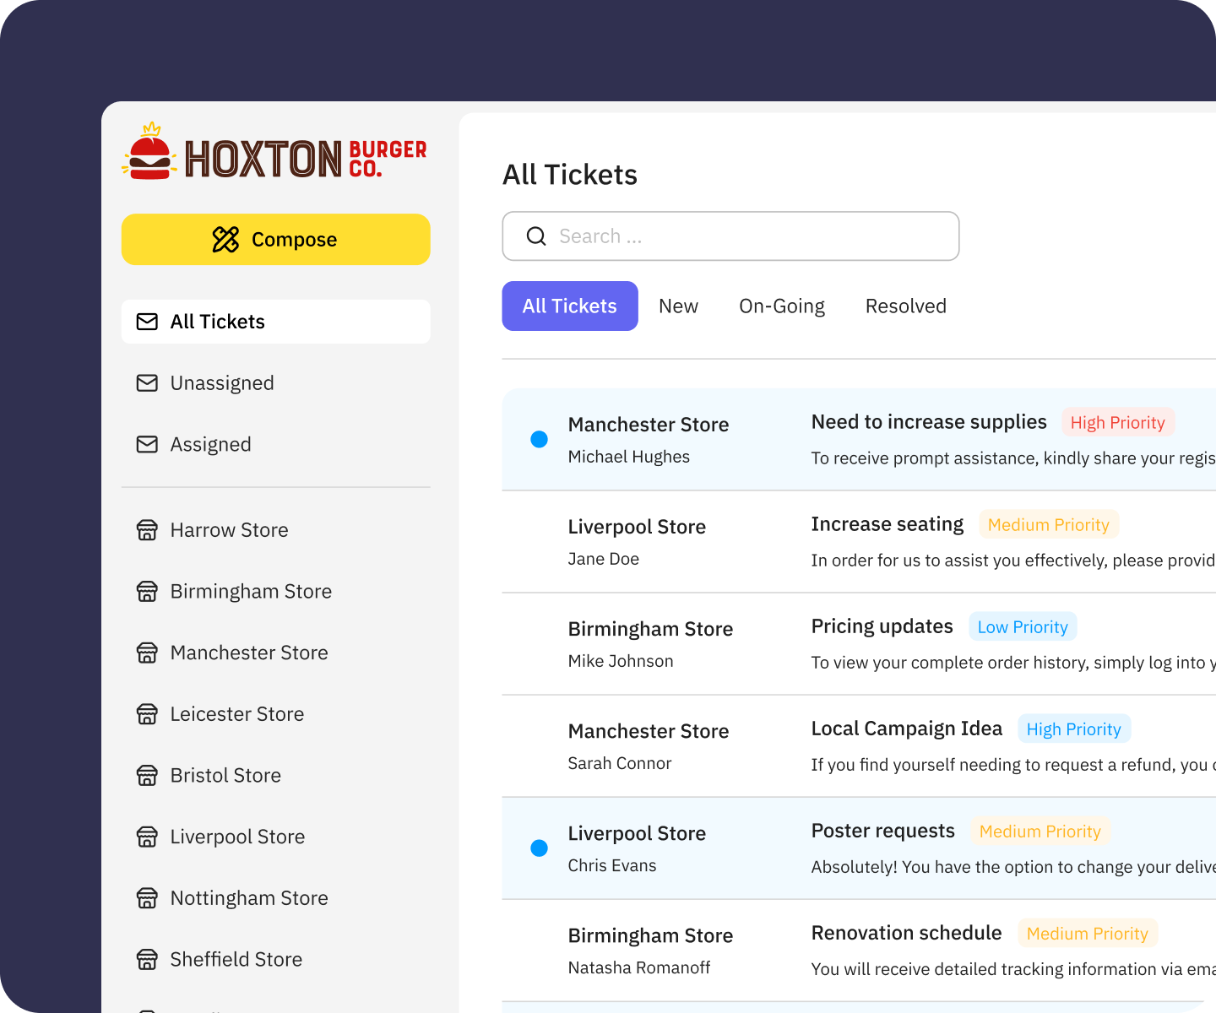Click sender name Michael Hughes

click(x=629, y=457)
